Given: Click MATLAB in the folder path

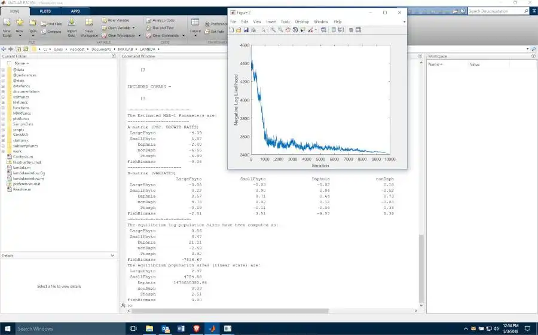Looking at the screenshot, I should click(126, 49).
